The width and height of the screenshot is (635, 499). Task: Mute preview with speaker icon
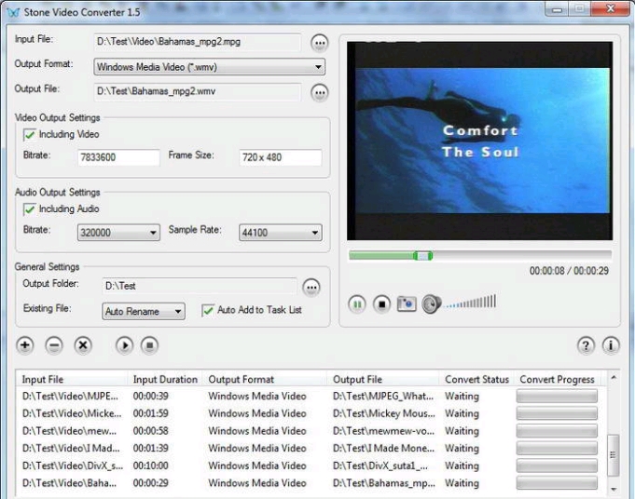(432, 304)
